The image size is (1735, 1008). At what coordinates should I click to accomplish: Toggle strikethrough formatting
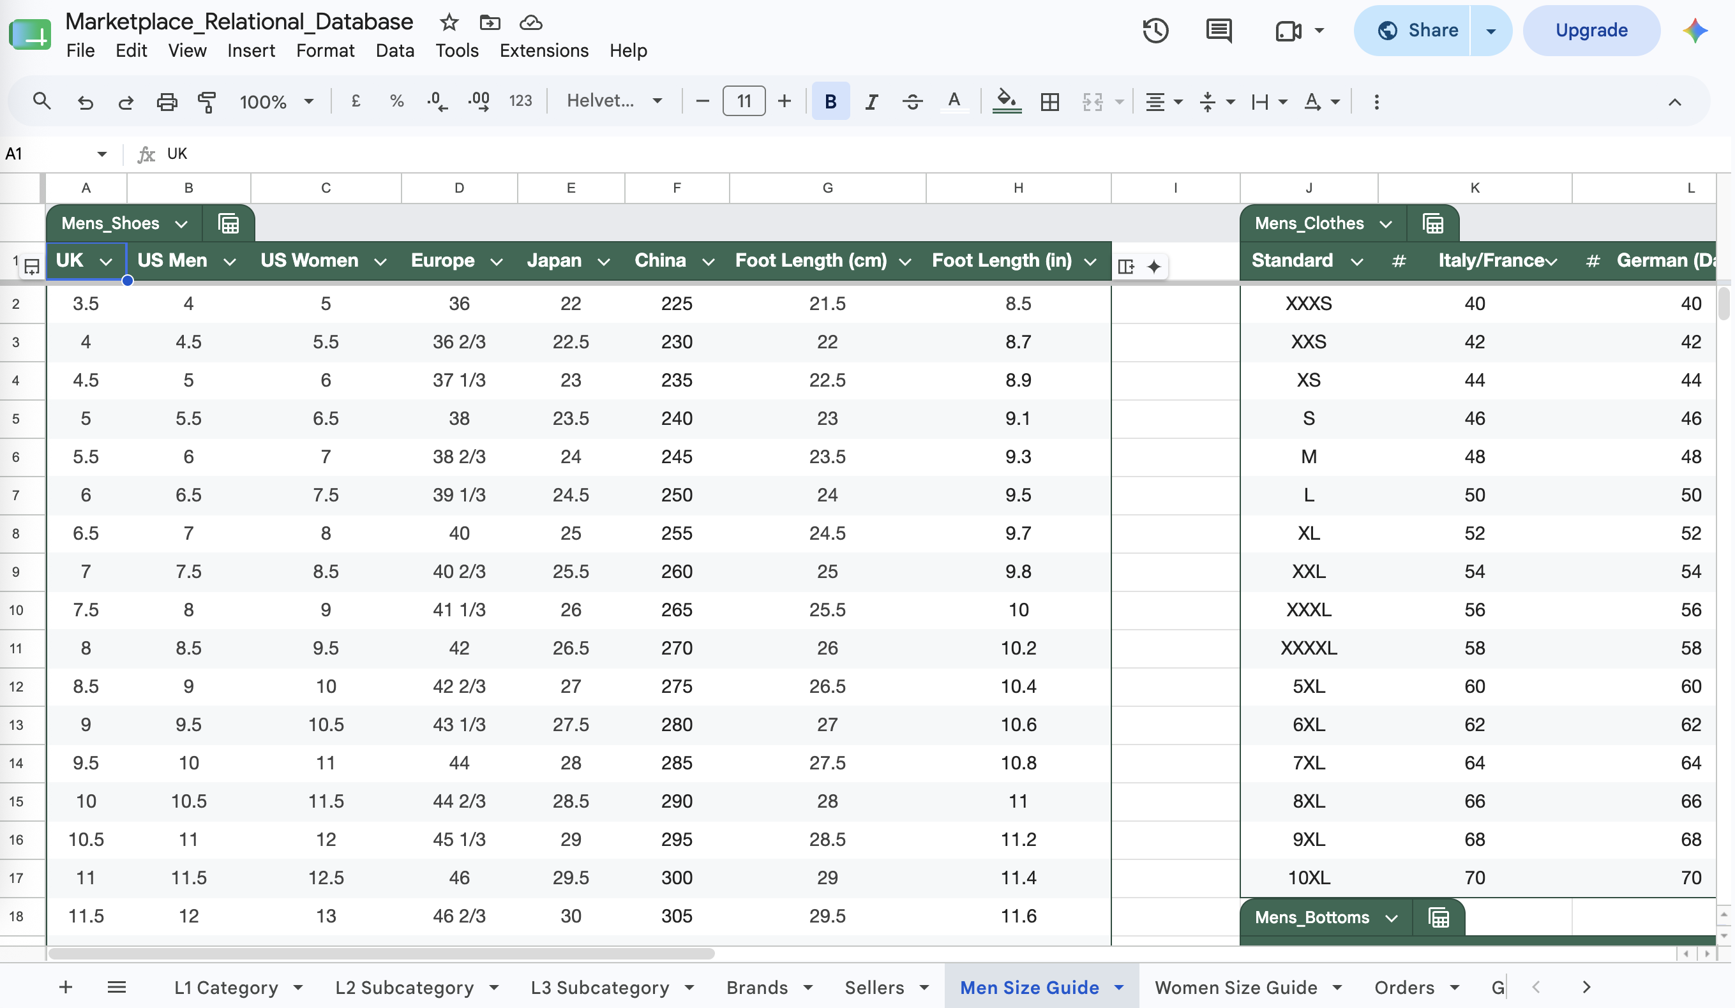point(913,102)
